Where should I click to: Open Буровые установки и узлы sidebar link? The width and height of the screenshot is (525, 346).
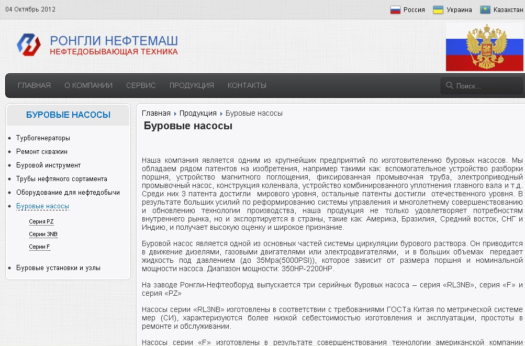point(58,268)
